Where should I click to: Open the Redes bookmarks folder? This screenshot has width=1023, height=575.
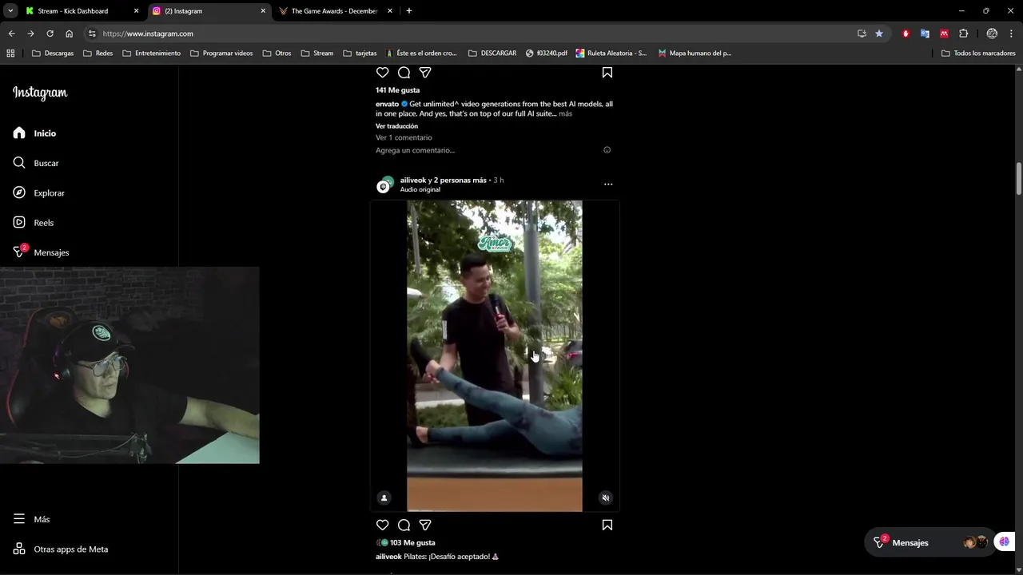[x=98, y=54]
